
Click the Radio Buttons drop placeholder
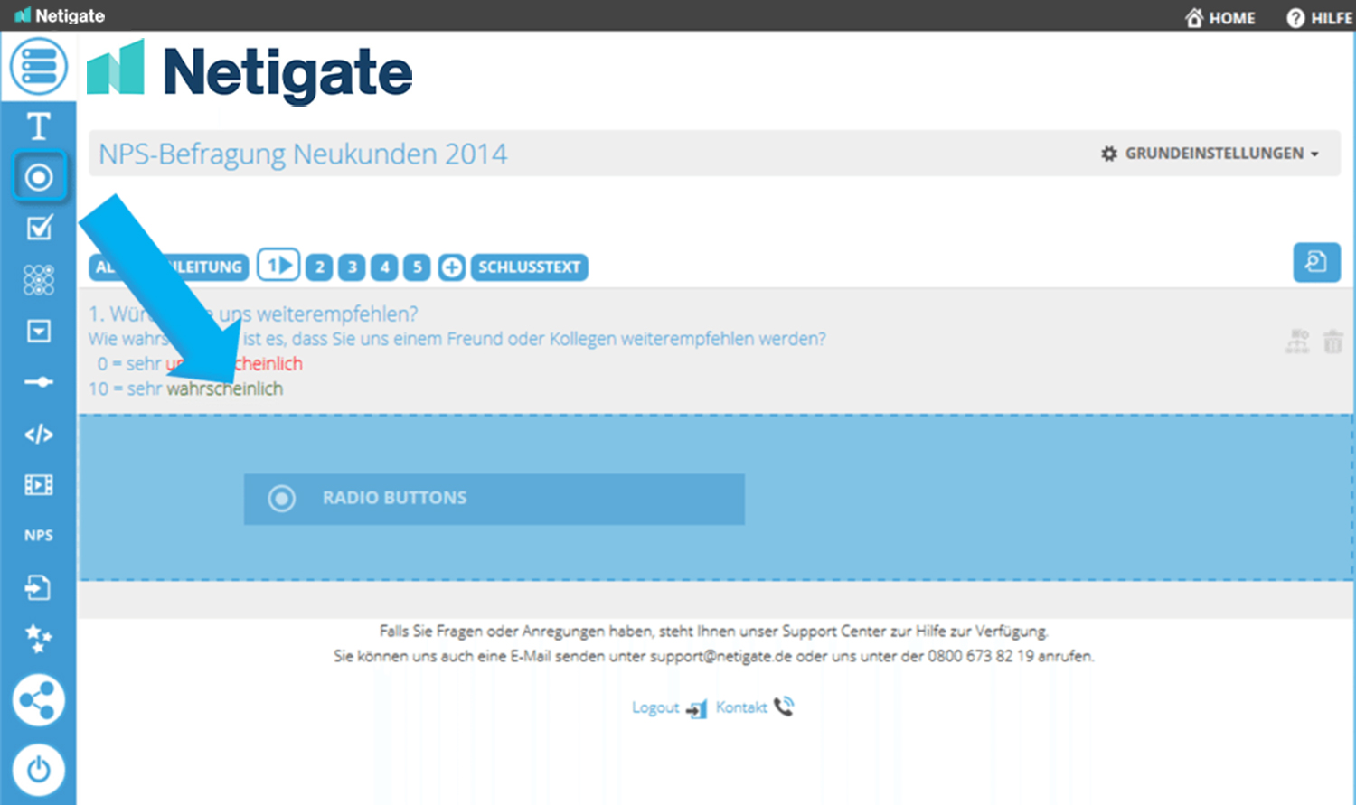coord(494,499)
